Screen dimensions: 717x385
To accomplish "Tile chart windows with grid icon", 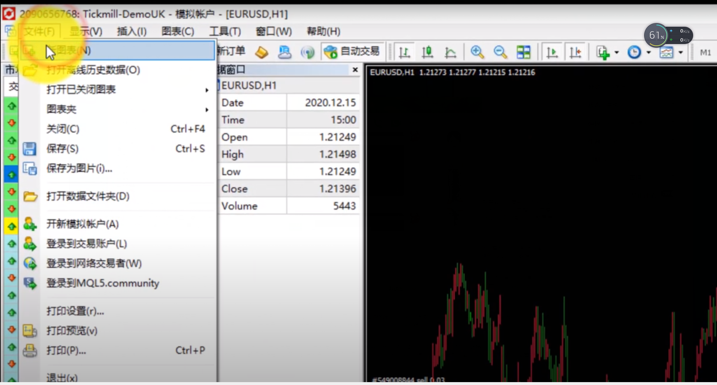I will click(x=524, y=52).
